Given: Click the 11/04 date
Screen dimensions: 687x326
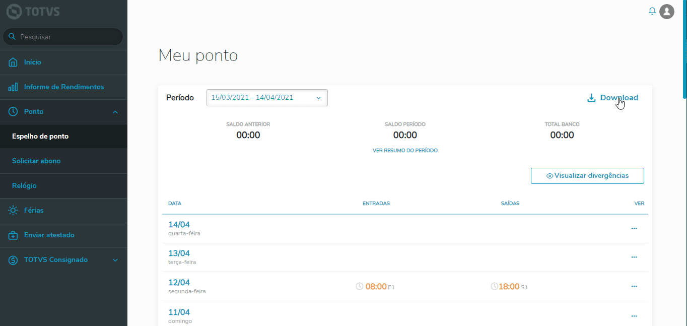Looking at the screenshot, I should 179,312.
